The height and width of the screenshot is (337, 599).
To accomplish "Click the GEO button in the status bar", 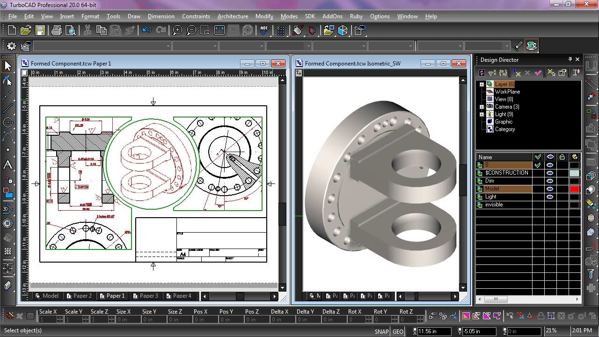I will pyautogui.click(x=397, y=331).
